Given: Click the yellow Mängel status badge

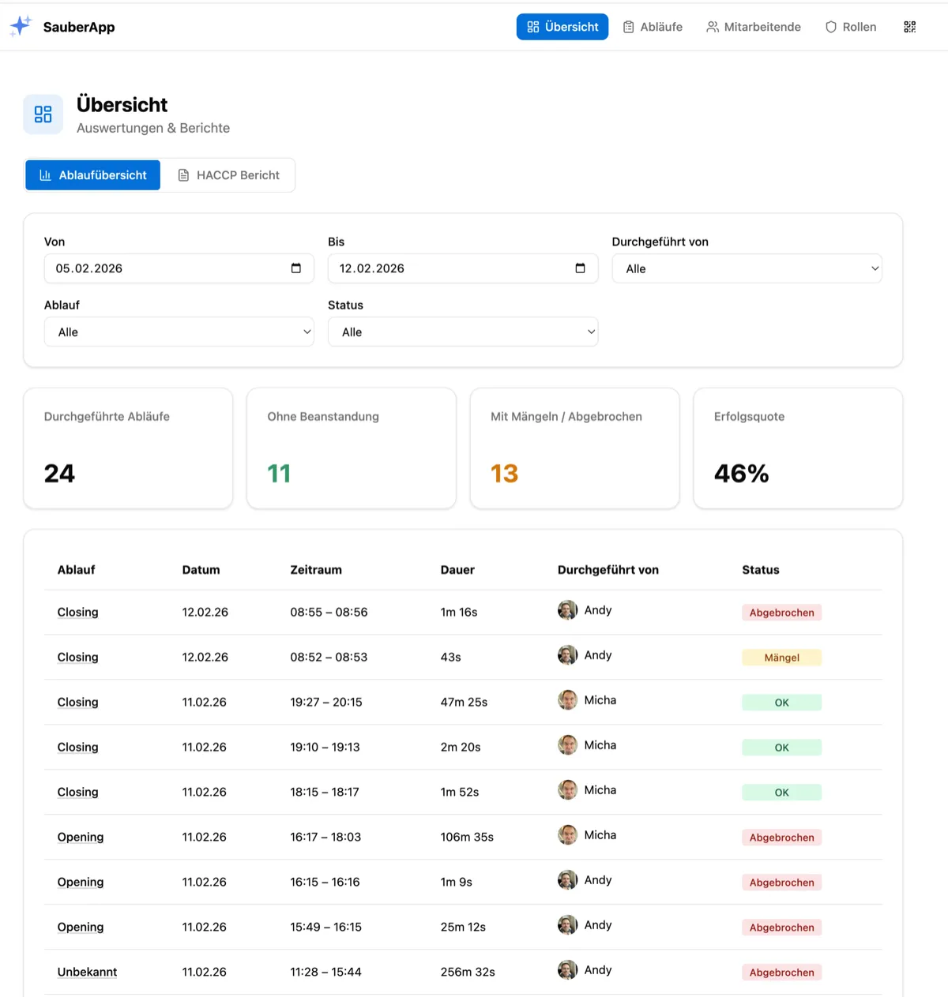Looking at the screenshot, I should point(781,658).
